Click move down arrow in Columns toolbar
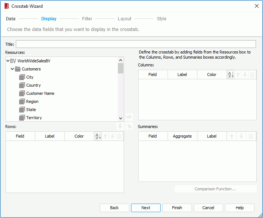Viewport: 263px width, 218px height. pyautogui.click(x=245, y=75)
